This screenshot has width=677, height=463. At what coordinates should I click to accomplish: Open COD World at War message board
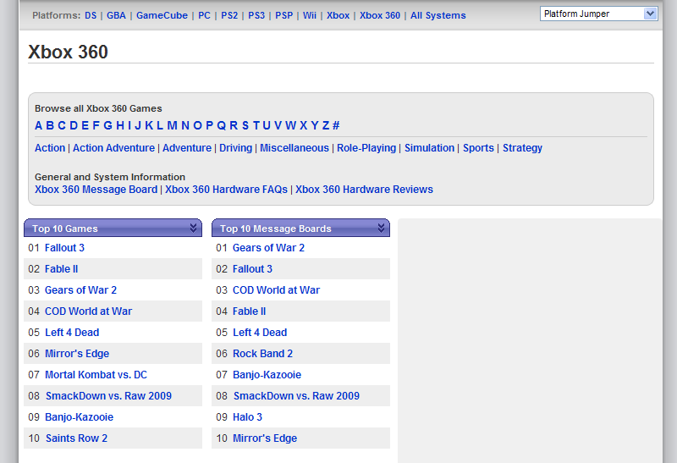277,290
